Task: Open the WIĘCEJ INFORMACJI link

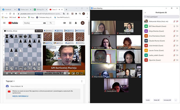Action: tap(20, 96)
